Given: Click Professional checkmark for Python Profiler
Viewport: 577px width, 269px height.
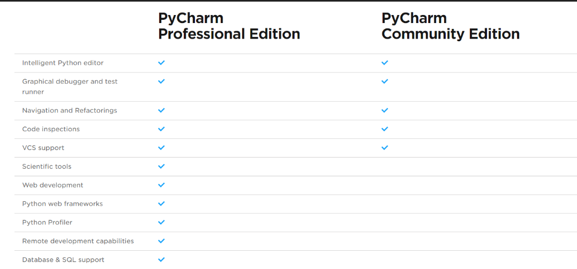Looking at the screenshot, I should coord(161,222).
